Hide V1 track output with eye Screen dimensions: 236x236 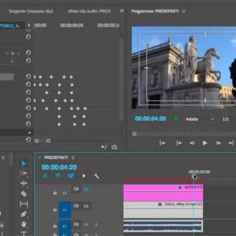pos(86,206)
